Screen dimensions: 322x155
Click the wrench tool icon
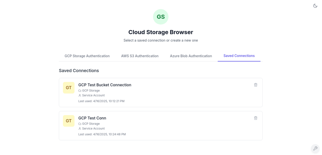click(315, 148)
